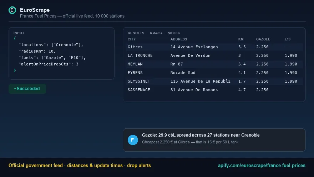
Task: Click the Rocade Sud address
Action: [183, 73]
